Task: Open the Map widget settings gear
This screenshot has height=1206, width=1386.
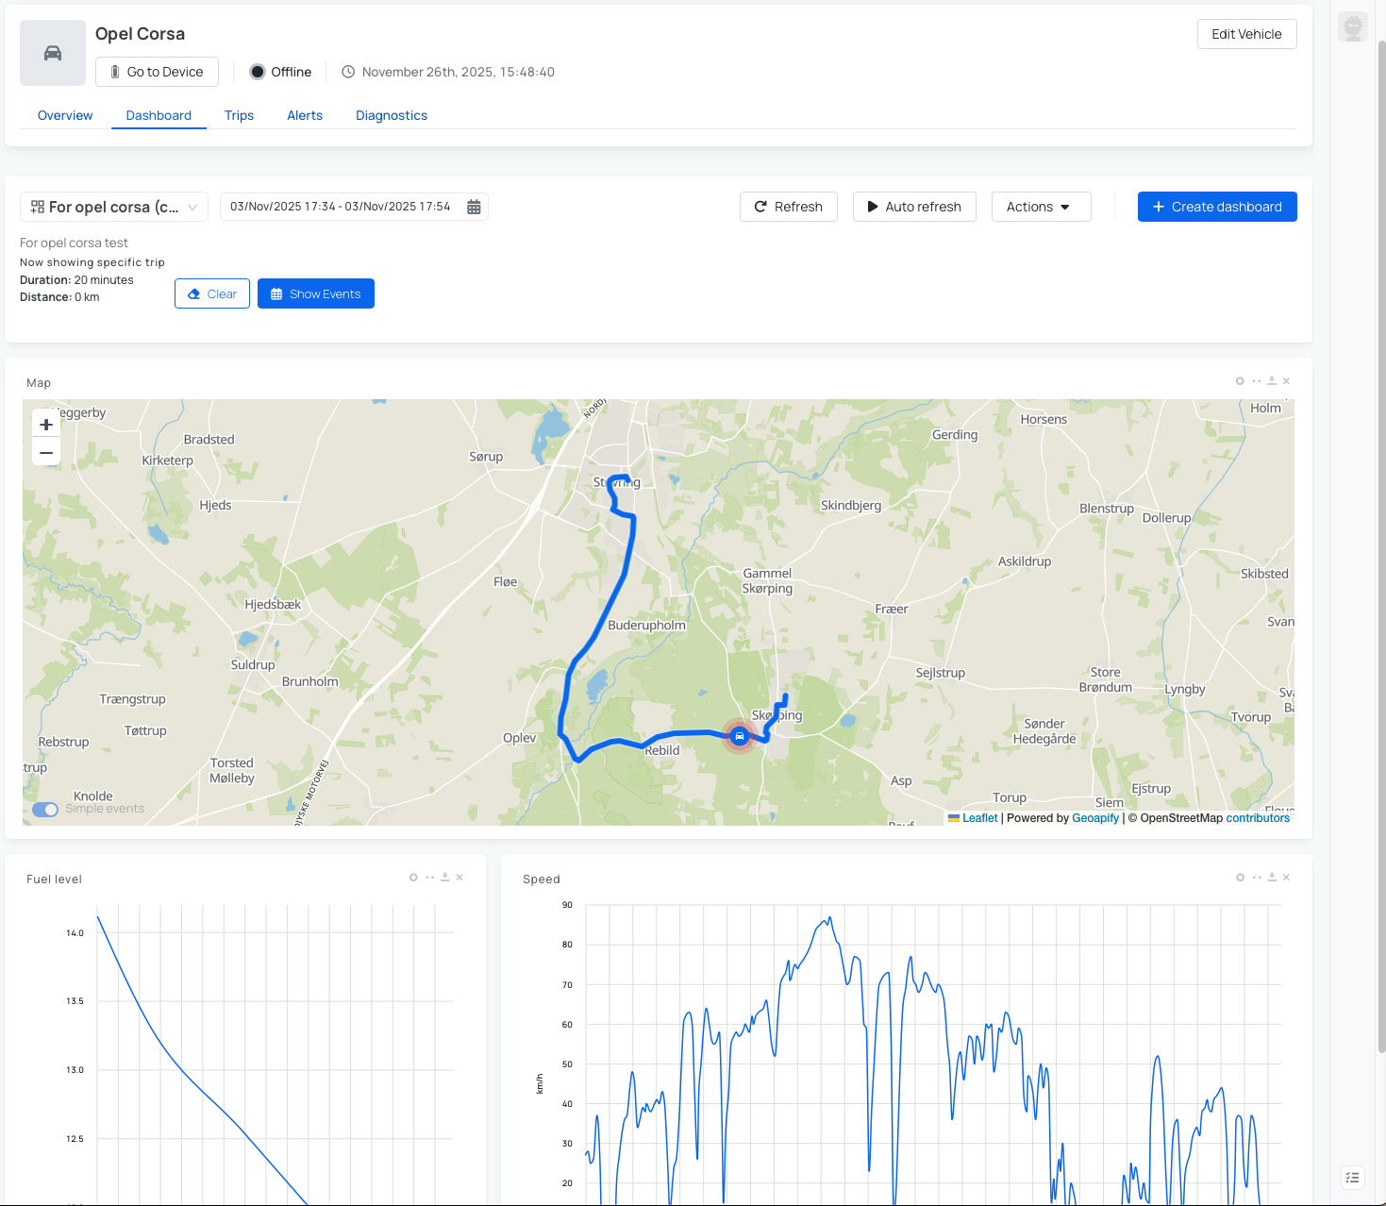Action: point(1239,380)
